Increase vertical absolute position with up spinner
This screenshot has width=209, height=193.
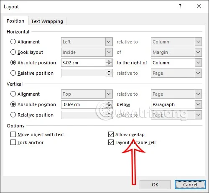pyautogui.click(x=109, y=102)
